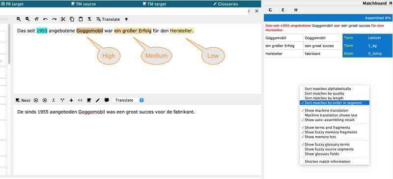Enable Show glossary fields
Image resolution: width=393 pixels, height=179 pixels.
click(335, 154)
